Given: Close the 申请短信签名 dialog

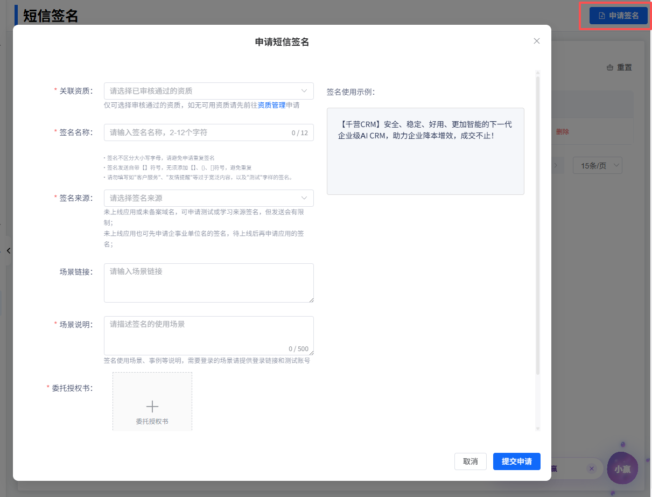Looking at the screenshot, I should 536,41.
